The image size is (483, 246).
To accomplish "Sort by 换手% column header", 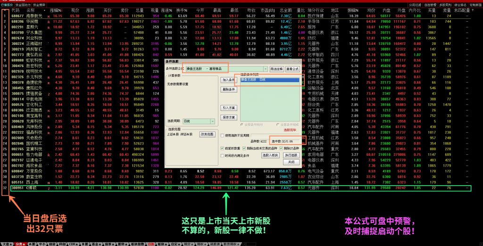I will [x=183, y=10].
